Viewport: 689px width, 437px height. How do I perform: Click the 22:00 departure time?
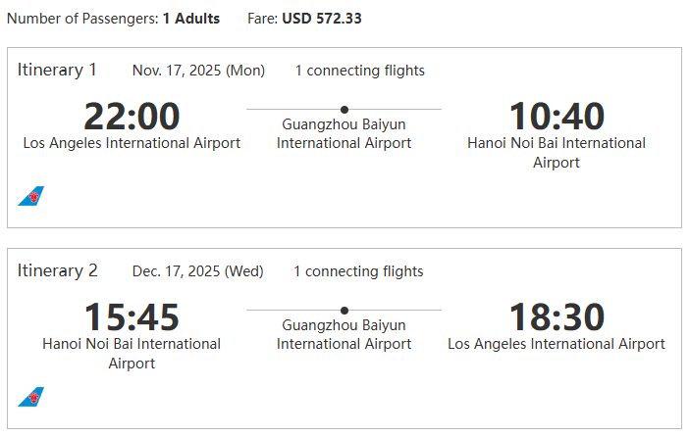coord(132,117)
